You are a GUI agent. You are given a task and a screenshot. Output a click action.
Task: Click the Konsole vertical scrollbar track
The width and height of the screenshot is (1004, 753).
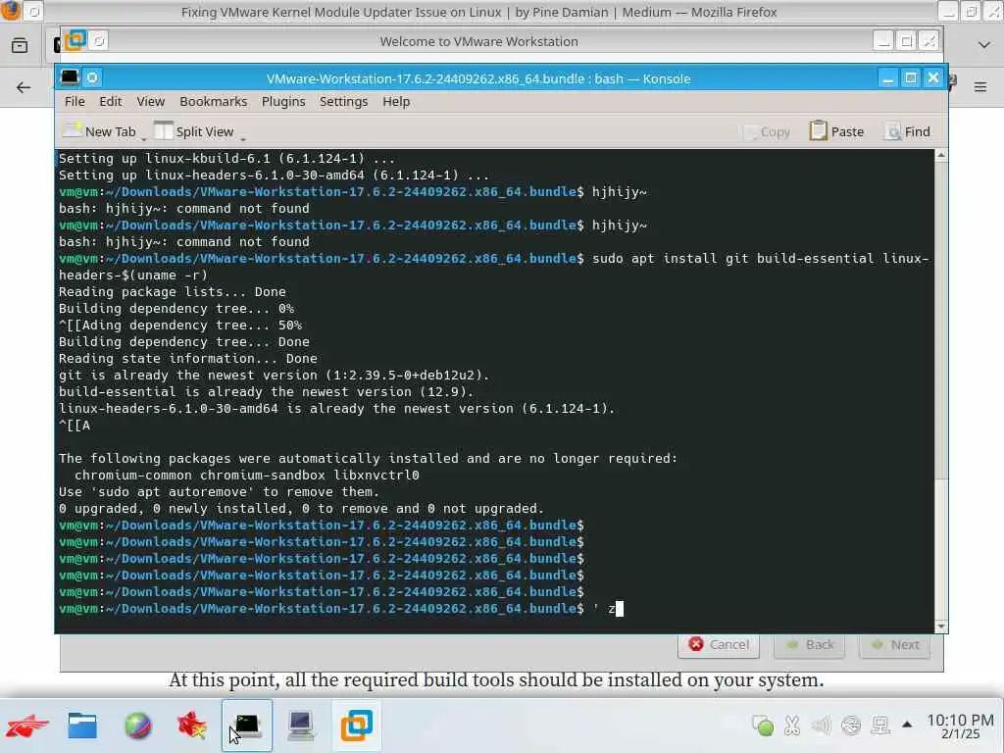(x=940, y=390)
